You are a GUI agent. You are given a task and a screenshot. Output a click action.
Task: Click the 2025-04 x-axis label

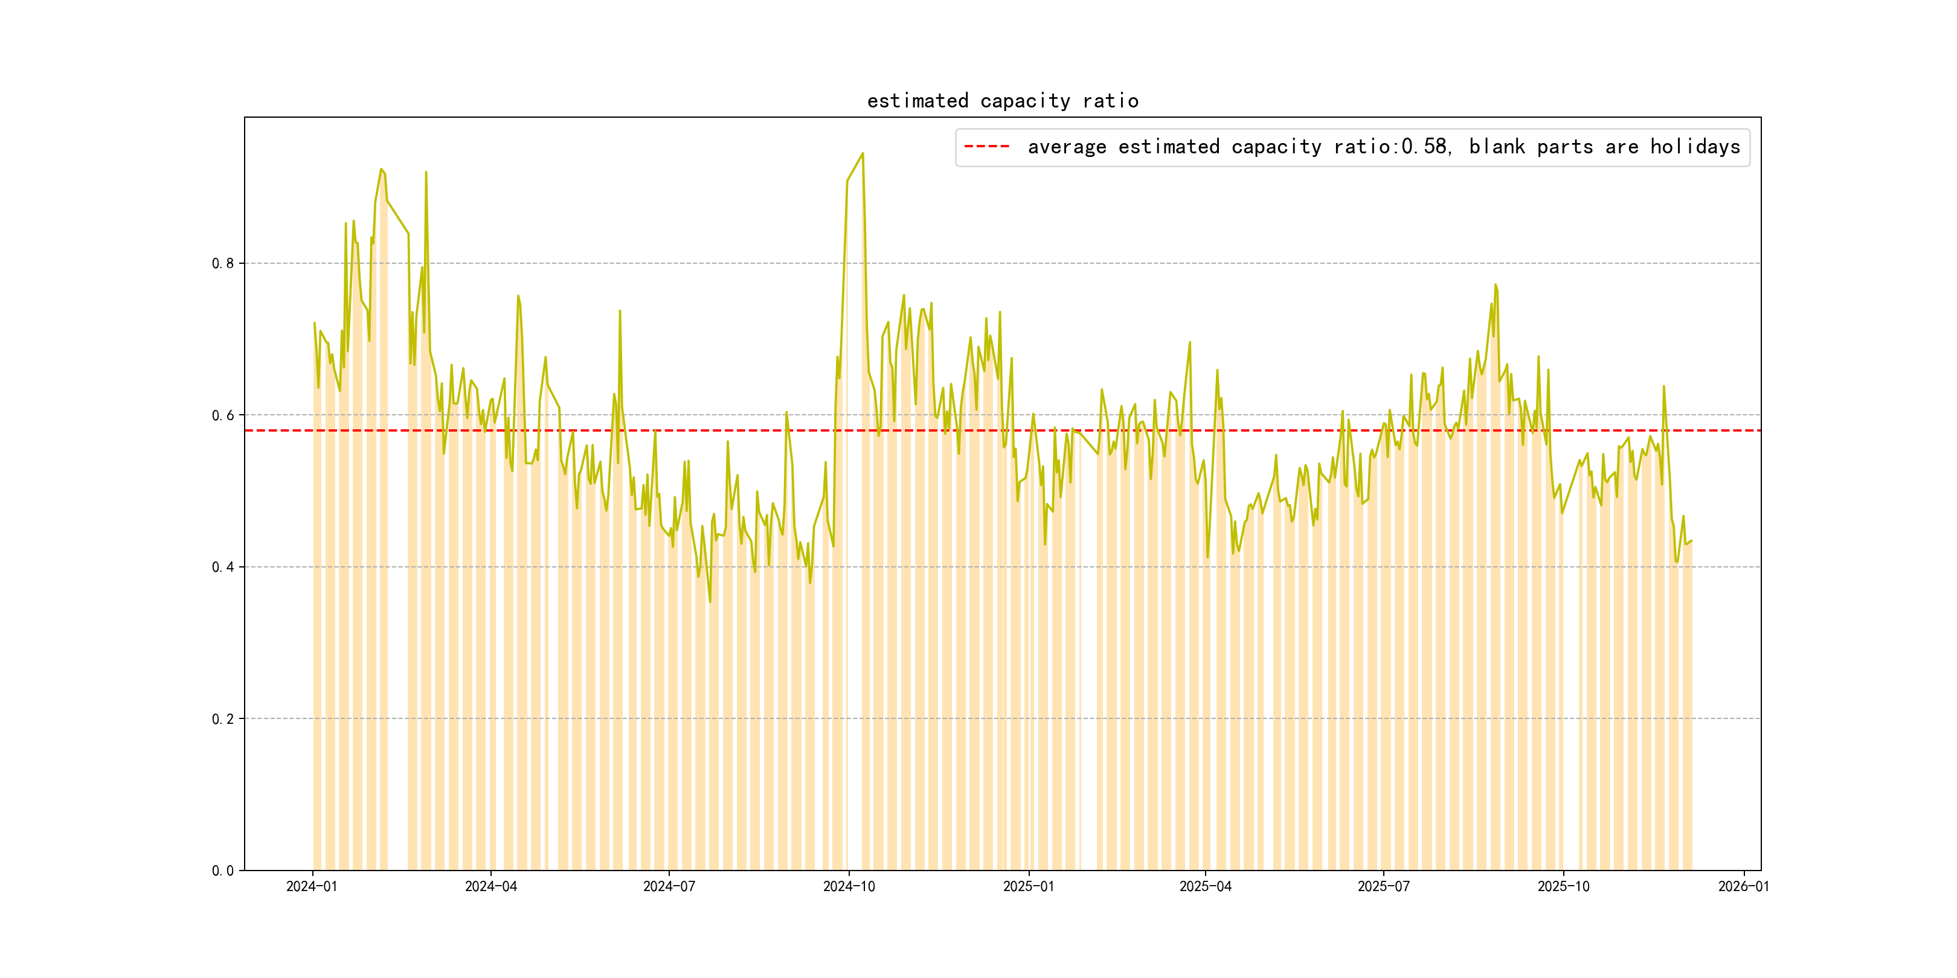coord(1205,887)
